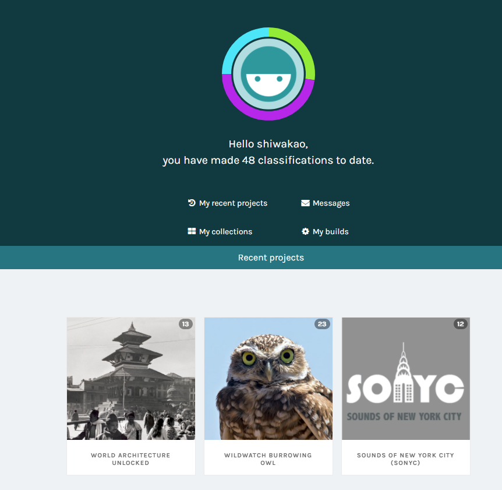
Task: Open the My recent projects link
Action: [x=228, y=203]
